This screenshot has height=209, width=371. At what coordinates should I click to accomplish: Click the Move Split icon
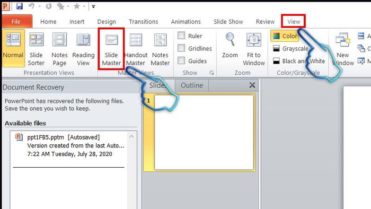(361, 61)
